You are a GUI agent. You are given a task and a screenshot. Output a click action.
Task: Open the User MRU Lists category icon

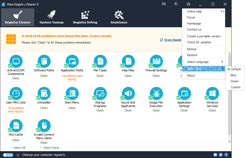coord(16,93)
